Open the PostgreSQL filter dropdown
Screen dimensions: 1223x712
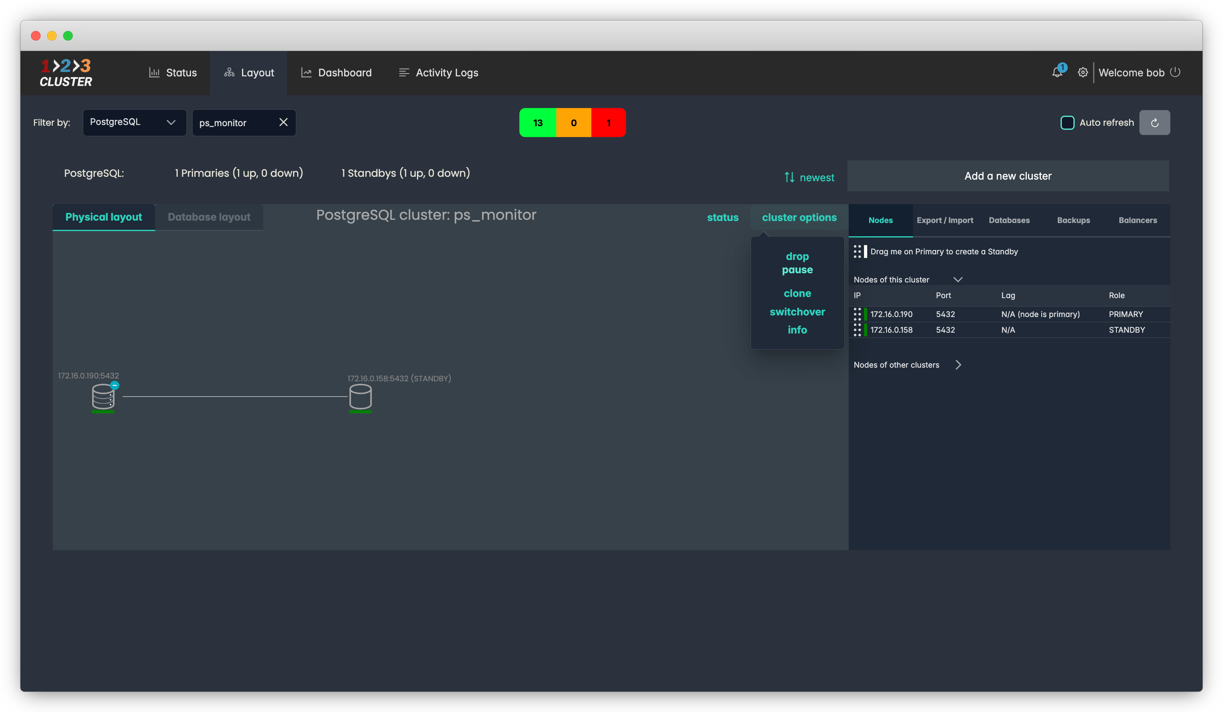(134, 123)
